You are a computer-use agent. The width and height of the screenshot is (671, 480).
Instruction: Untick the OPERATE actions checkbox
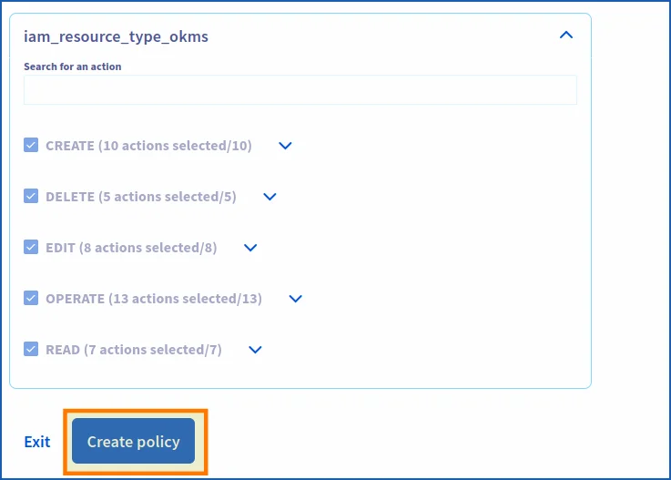coord(31,298)
